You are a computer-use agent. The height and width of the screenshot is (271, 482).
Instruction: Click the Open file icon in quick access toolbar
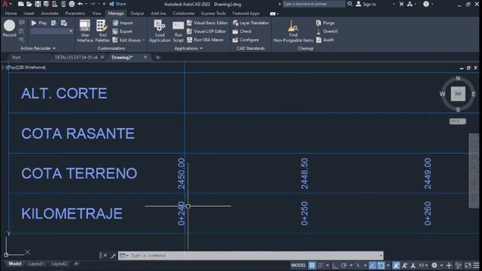(29, 4)
